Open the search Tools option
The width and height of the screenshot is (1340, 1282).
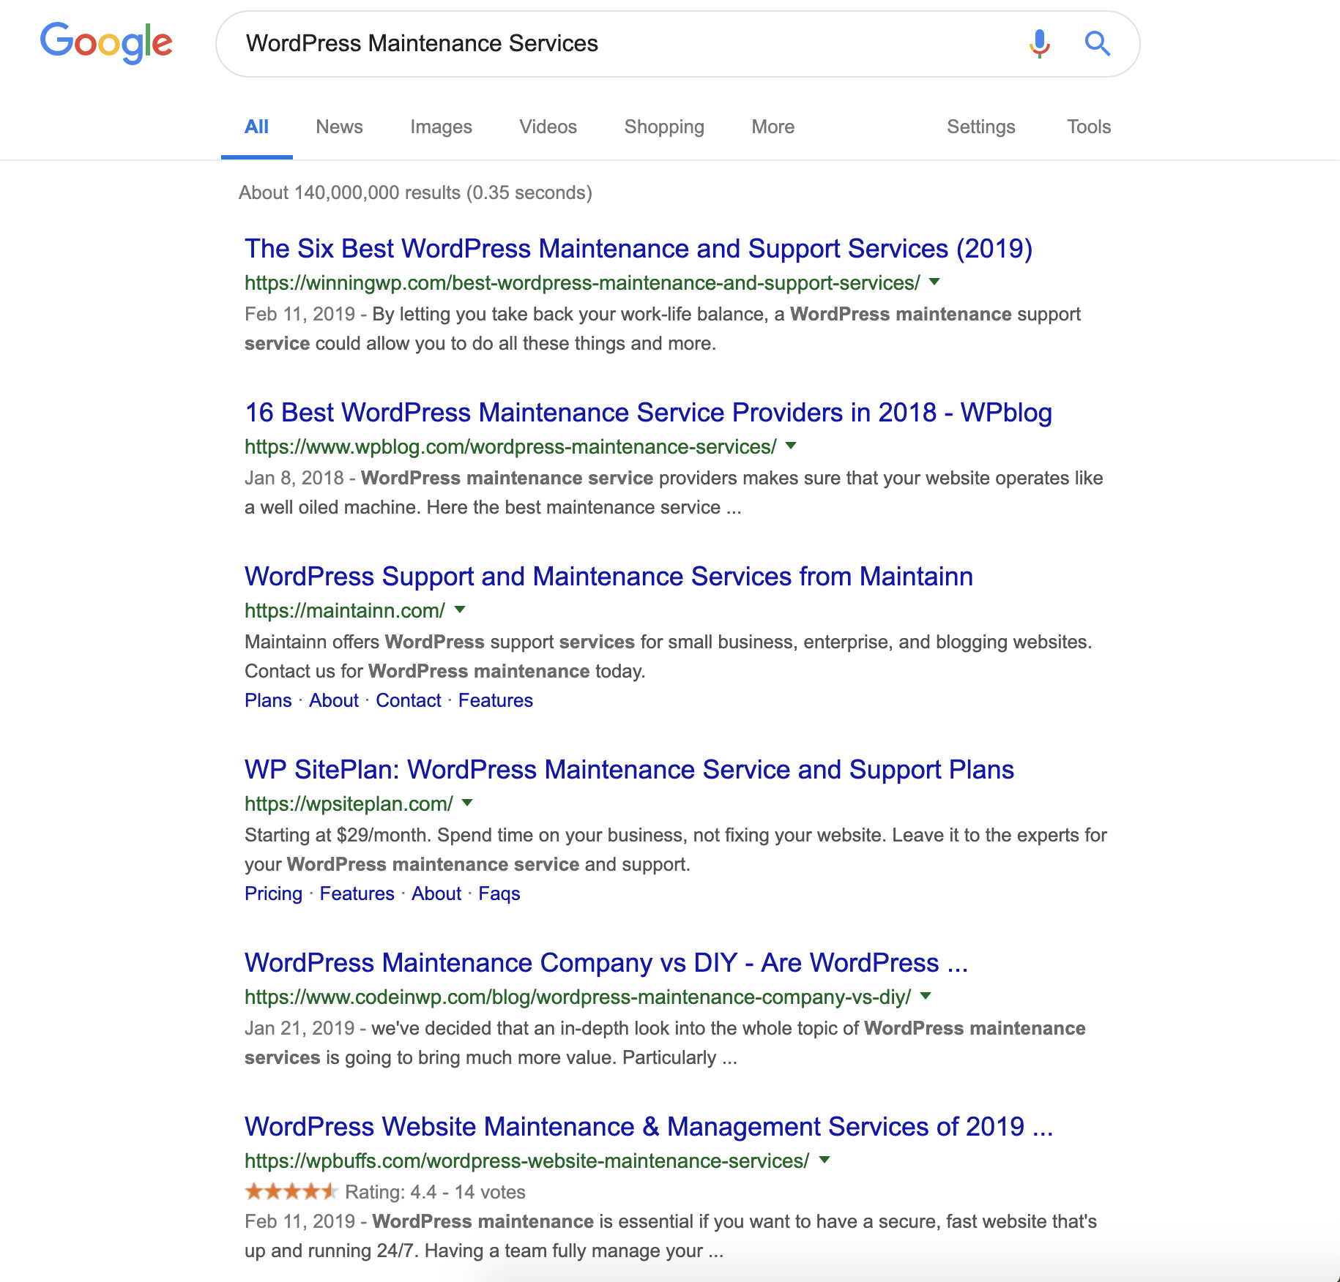coord(1088,127)
